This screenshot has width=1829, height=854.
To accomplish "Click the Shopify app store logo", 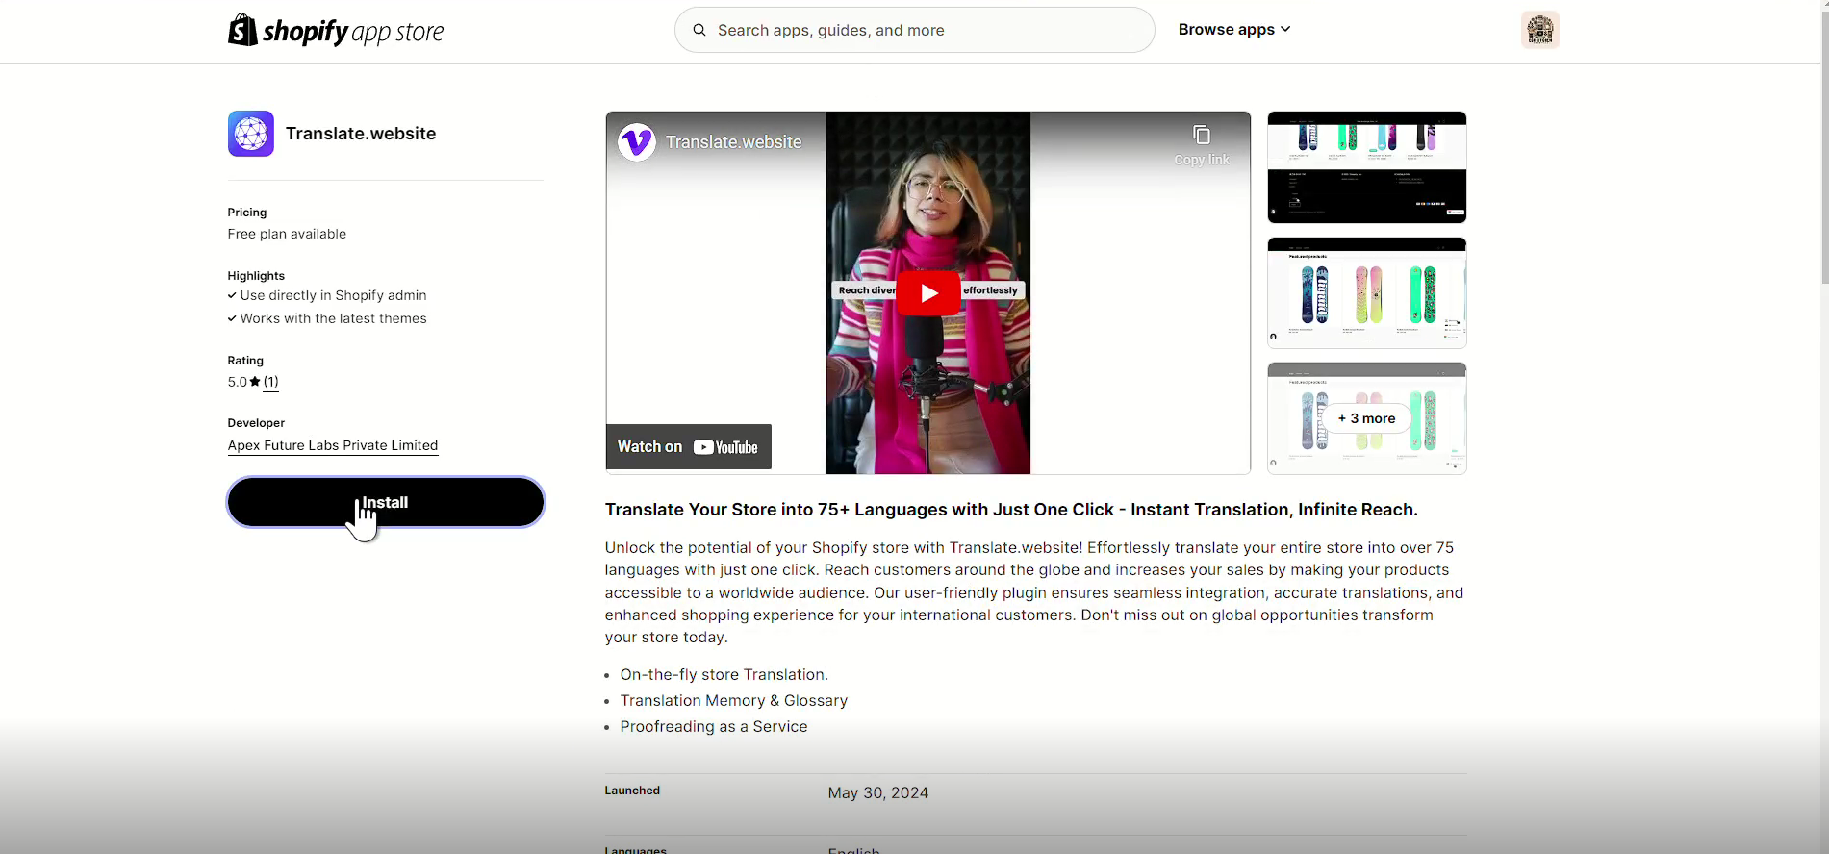I will (336, 31).
